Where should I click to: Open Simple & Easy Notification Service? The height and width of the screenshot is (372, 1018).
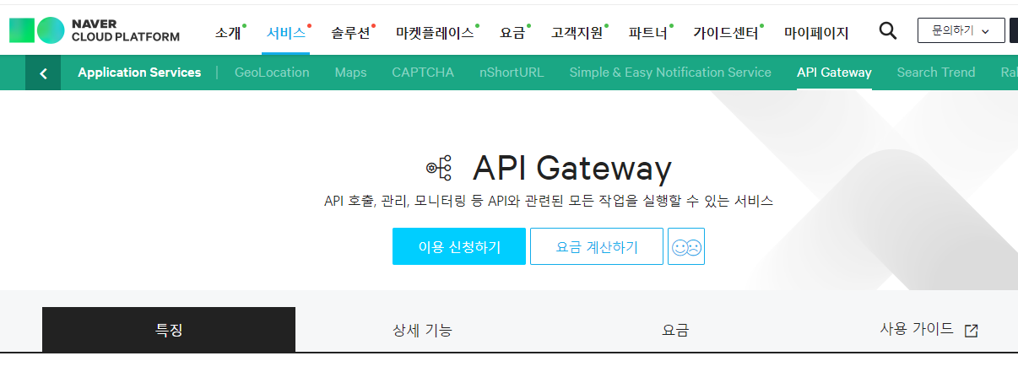[670, 73]
